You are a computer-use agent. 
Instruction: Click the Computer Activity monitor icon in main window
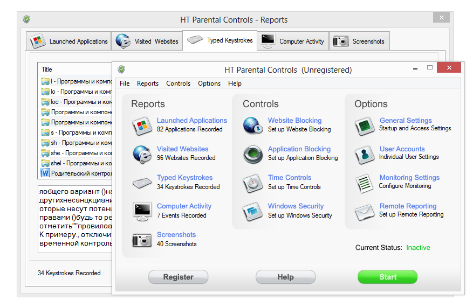point(142,212)
